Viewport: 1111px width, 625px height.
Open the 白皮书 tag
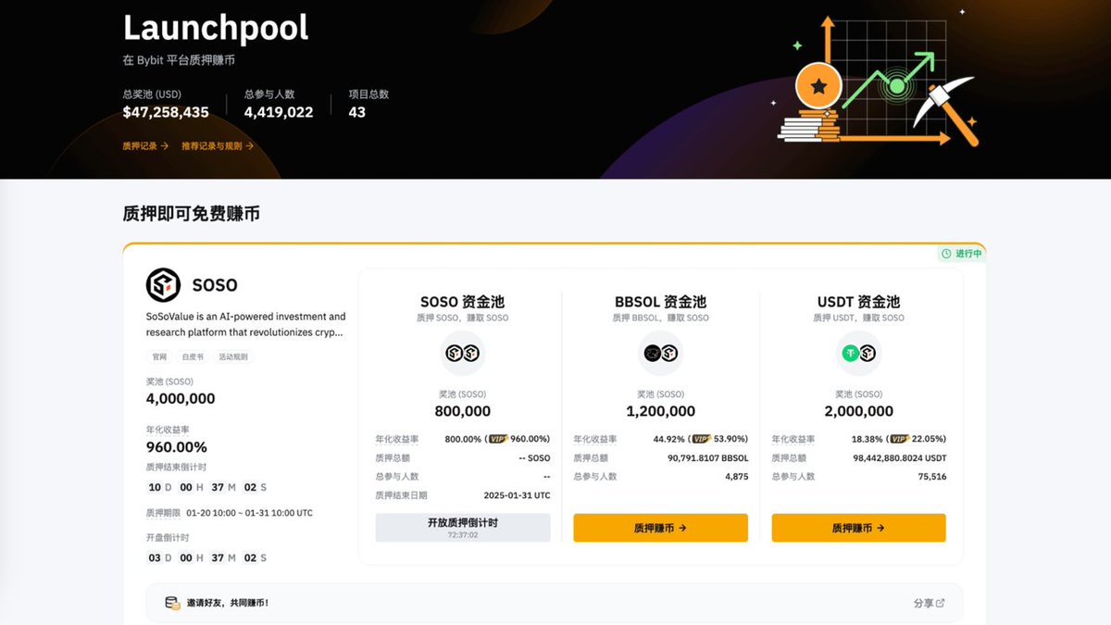point(192,356)
